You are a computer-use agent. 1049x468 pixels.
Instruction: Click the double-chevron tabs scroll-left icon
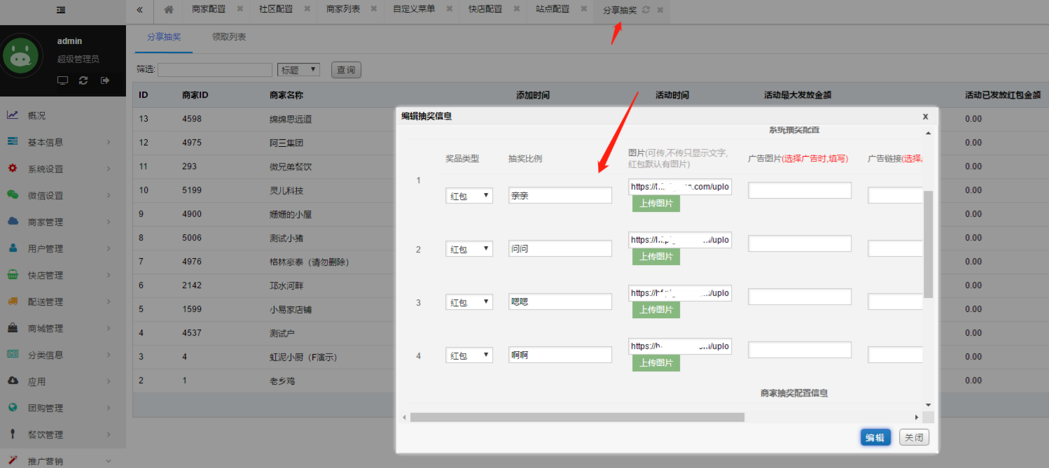(140, 10)
